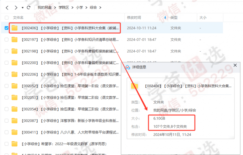243x155 pixels.
Task: Select folder icon of 【002197】 row
Action: point(14,39)
